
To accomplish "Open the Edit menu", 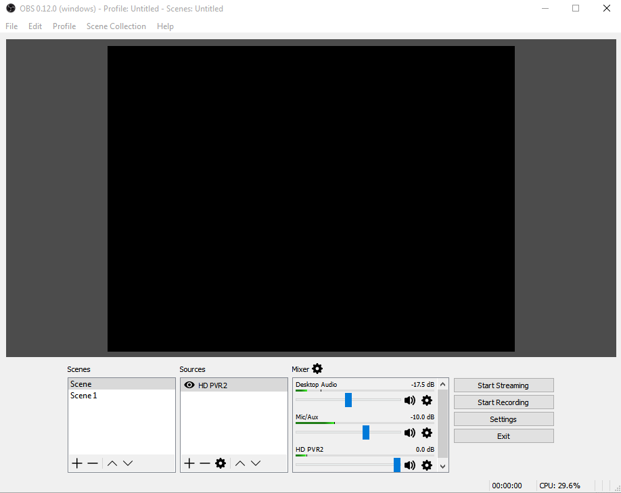I will [x=35, y=26].
